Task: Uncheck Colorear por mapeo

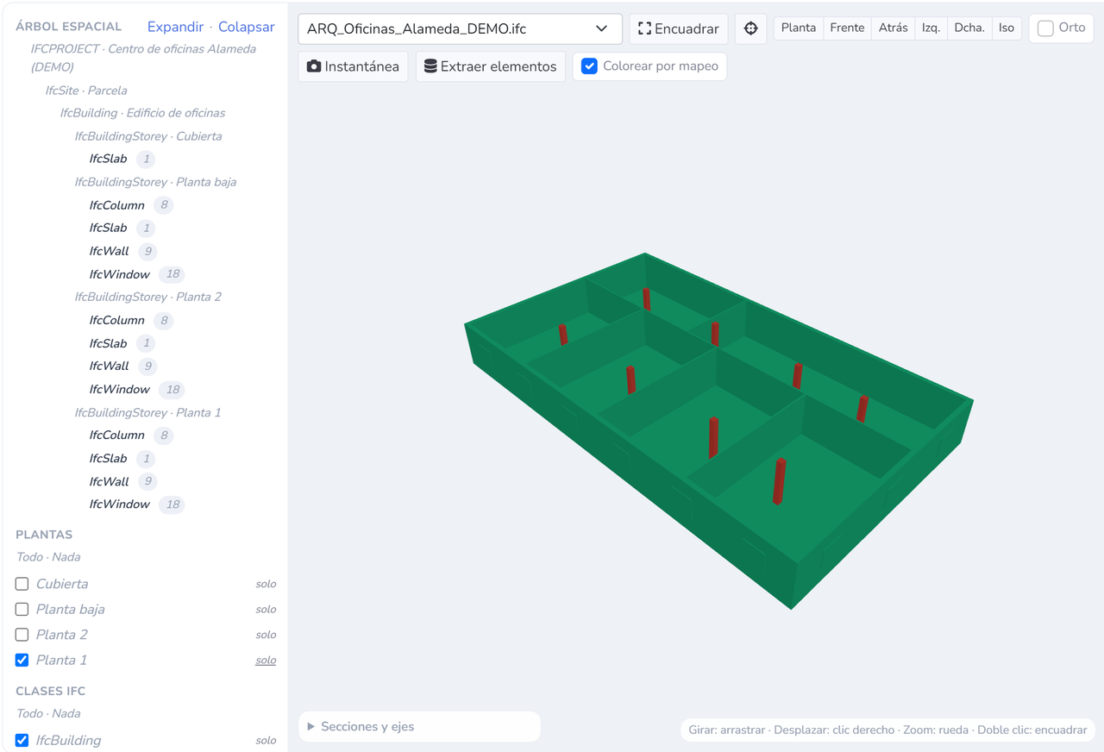Action: (x=590, y=66)
